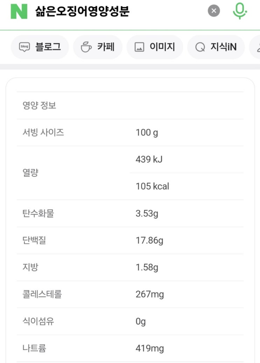Click the 탄수화물 label
This screenshot has height=363, width=260.
(38, 213)
